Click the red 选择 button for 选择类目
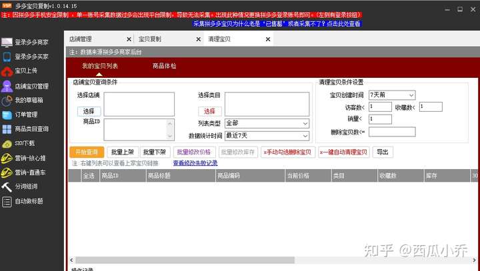 210,111
